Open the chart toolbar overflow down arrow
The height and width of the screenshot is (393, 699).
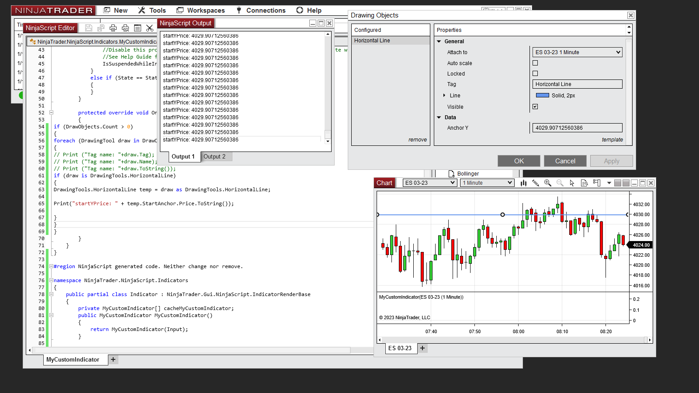(x=609, y=183)
